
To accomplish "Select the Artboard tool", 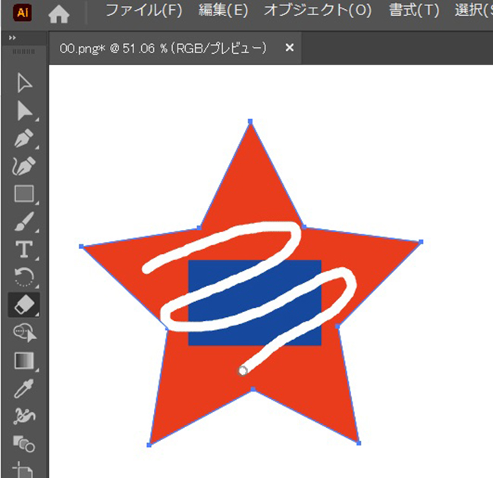I will coord(24,470).
